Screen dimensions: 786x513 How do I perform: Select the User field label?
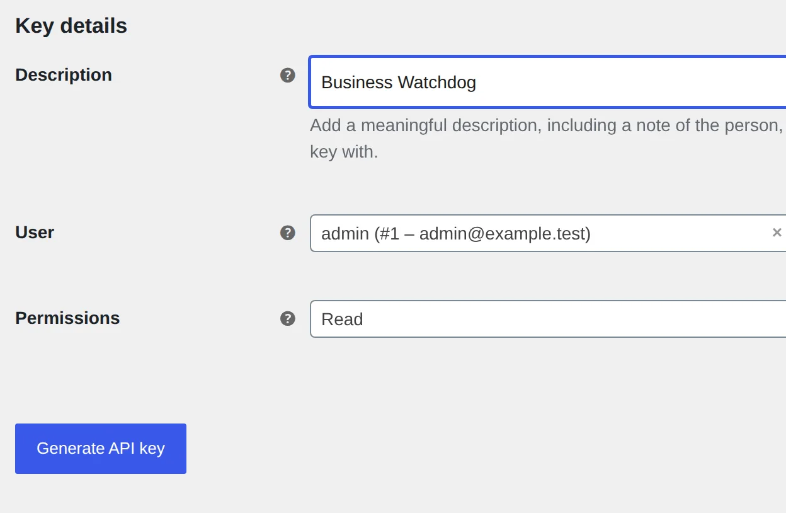[35, 233]
